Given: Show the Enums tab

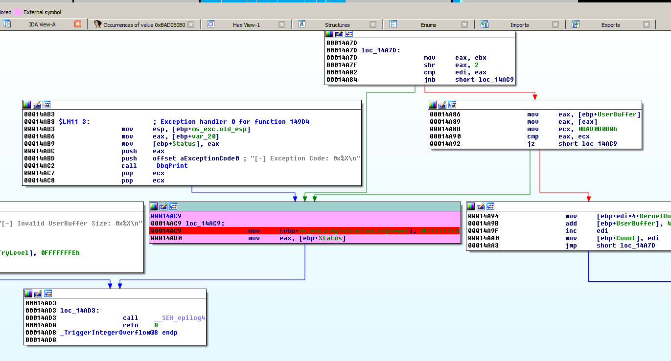Looking at the screenshot, I should click(428, 25).
